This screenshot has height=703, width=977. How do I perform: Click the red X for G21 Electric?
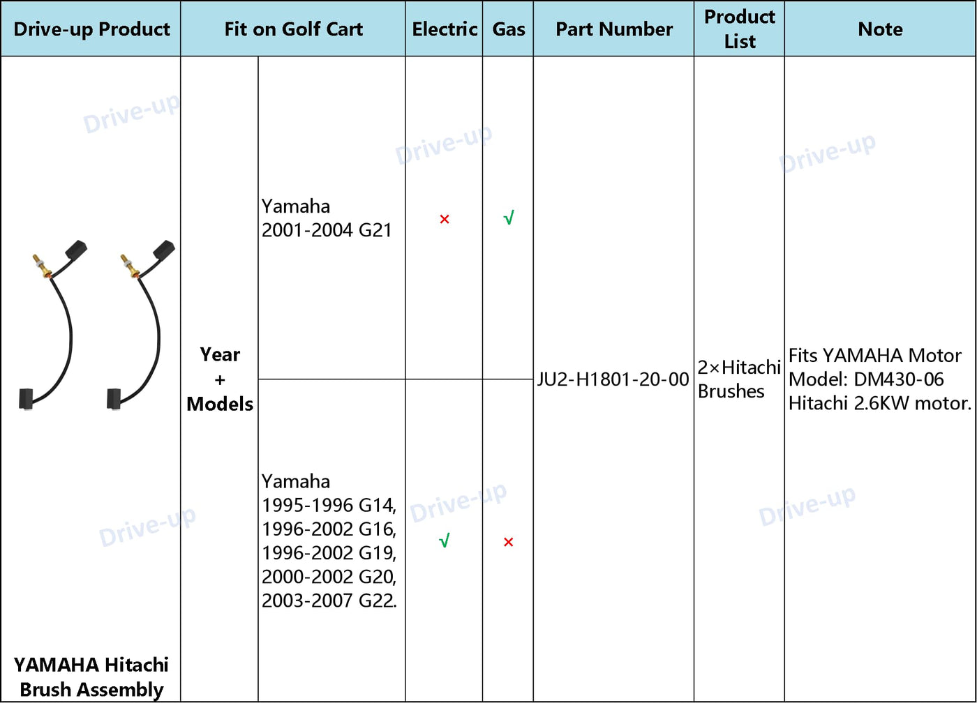(445, 219)
